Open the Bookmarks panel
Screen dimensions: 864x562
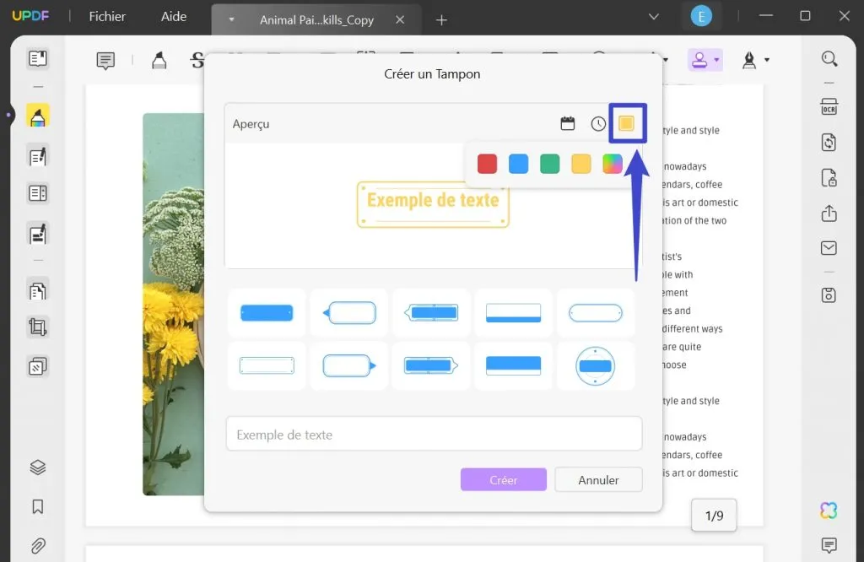[37, 506]
